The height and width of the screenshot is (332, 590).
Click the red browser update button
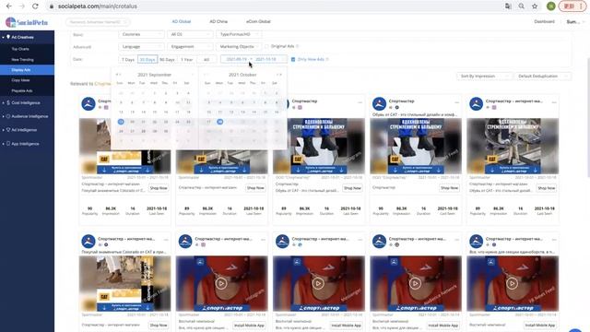pos(568,6)
